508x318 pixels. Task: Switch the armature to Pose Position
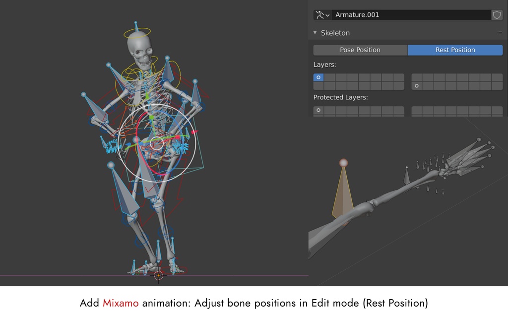coord(360,50)
